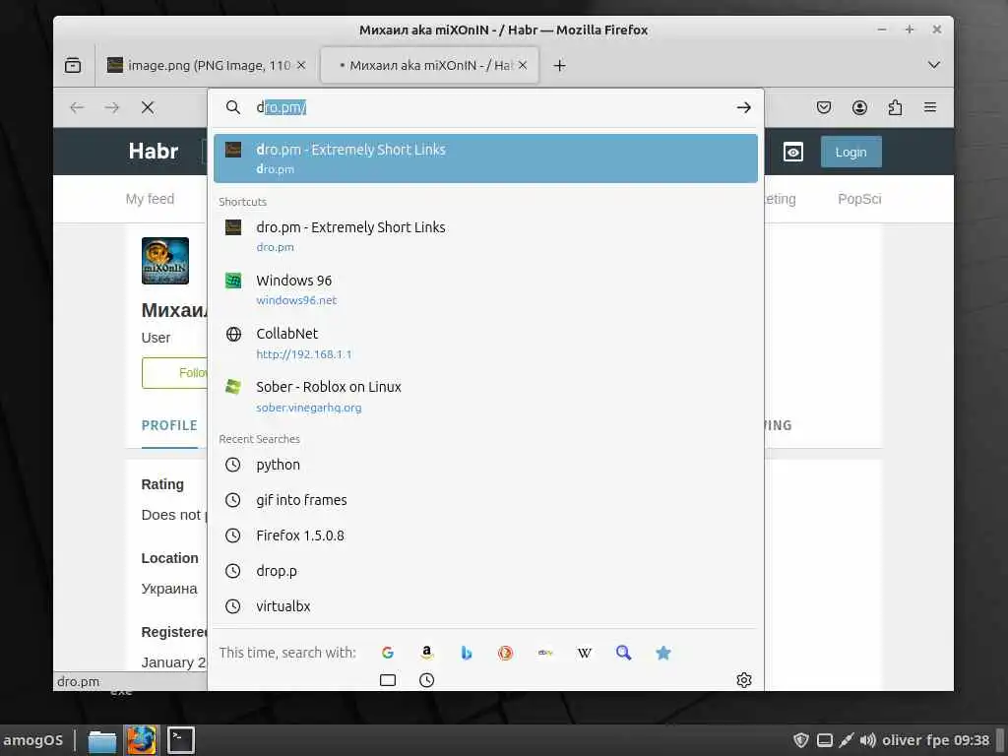Click the Habr logo
This screenshot has width=1008, height=756.
(153, 151)
